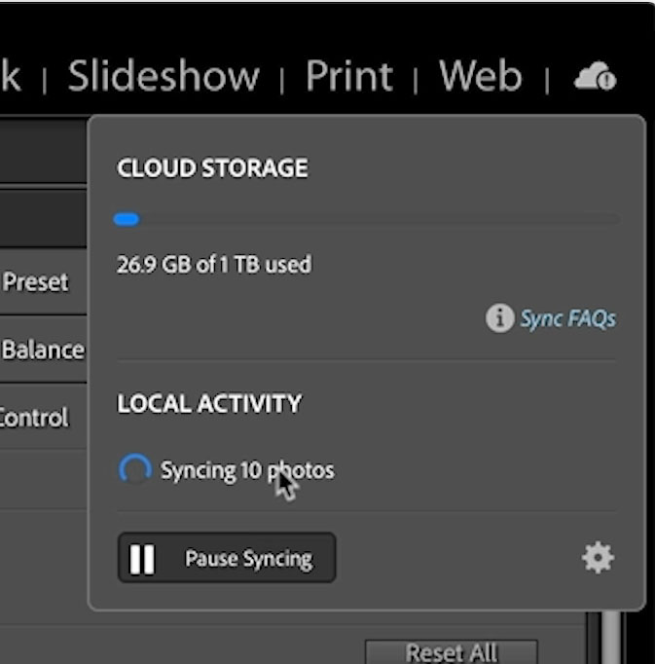Screen dimensions: 655x664
Task: Click the Local Activity heading
Action: click(209, 403)
